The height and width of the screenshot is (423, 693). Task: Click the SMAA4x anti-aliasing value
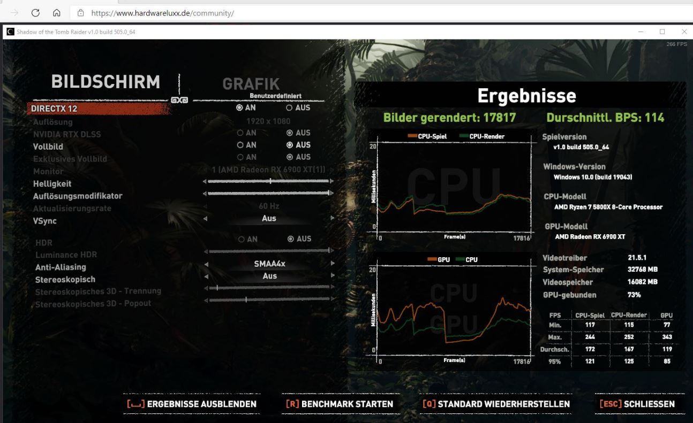269,264
